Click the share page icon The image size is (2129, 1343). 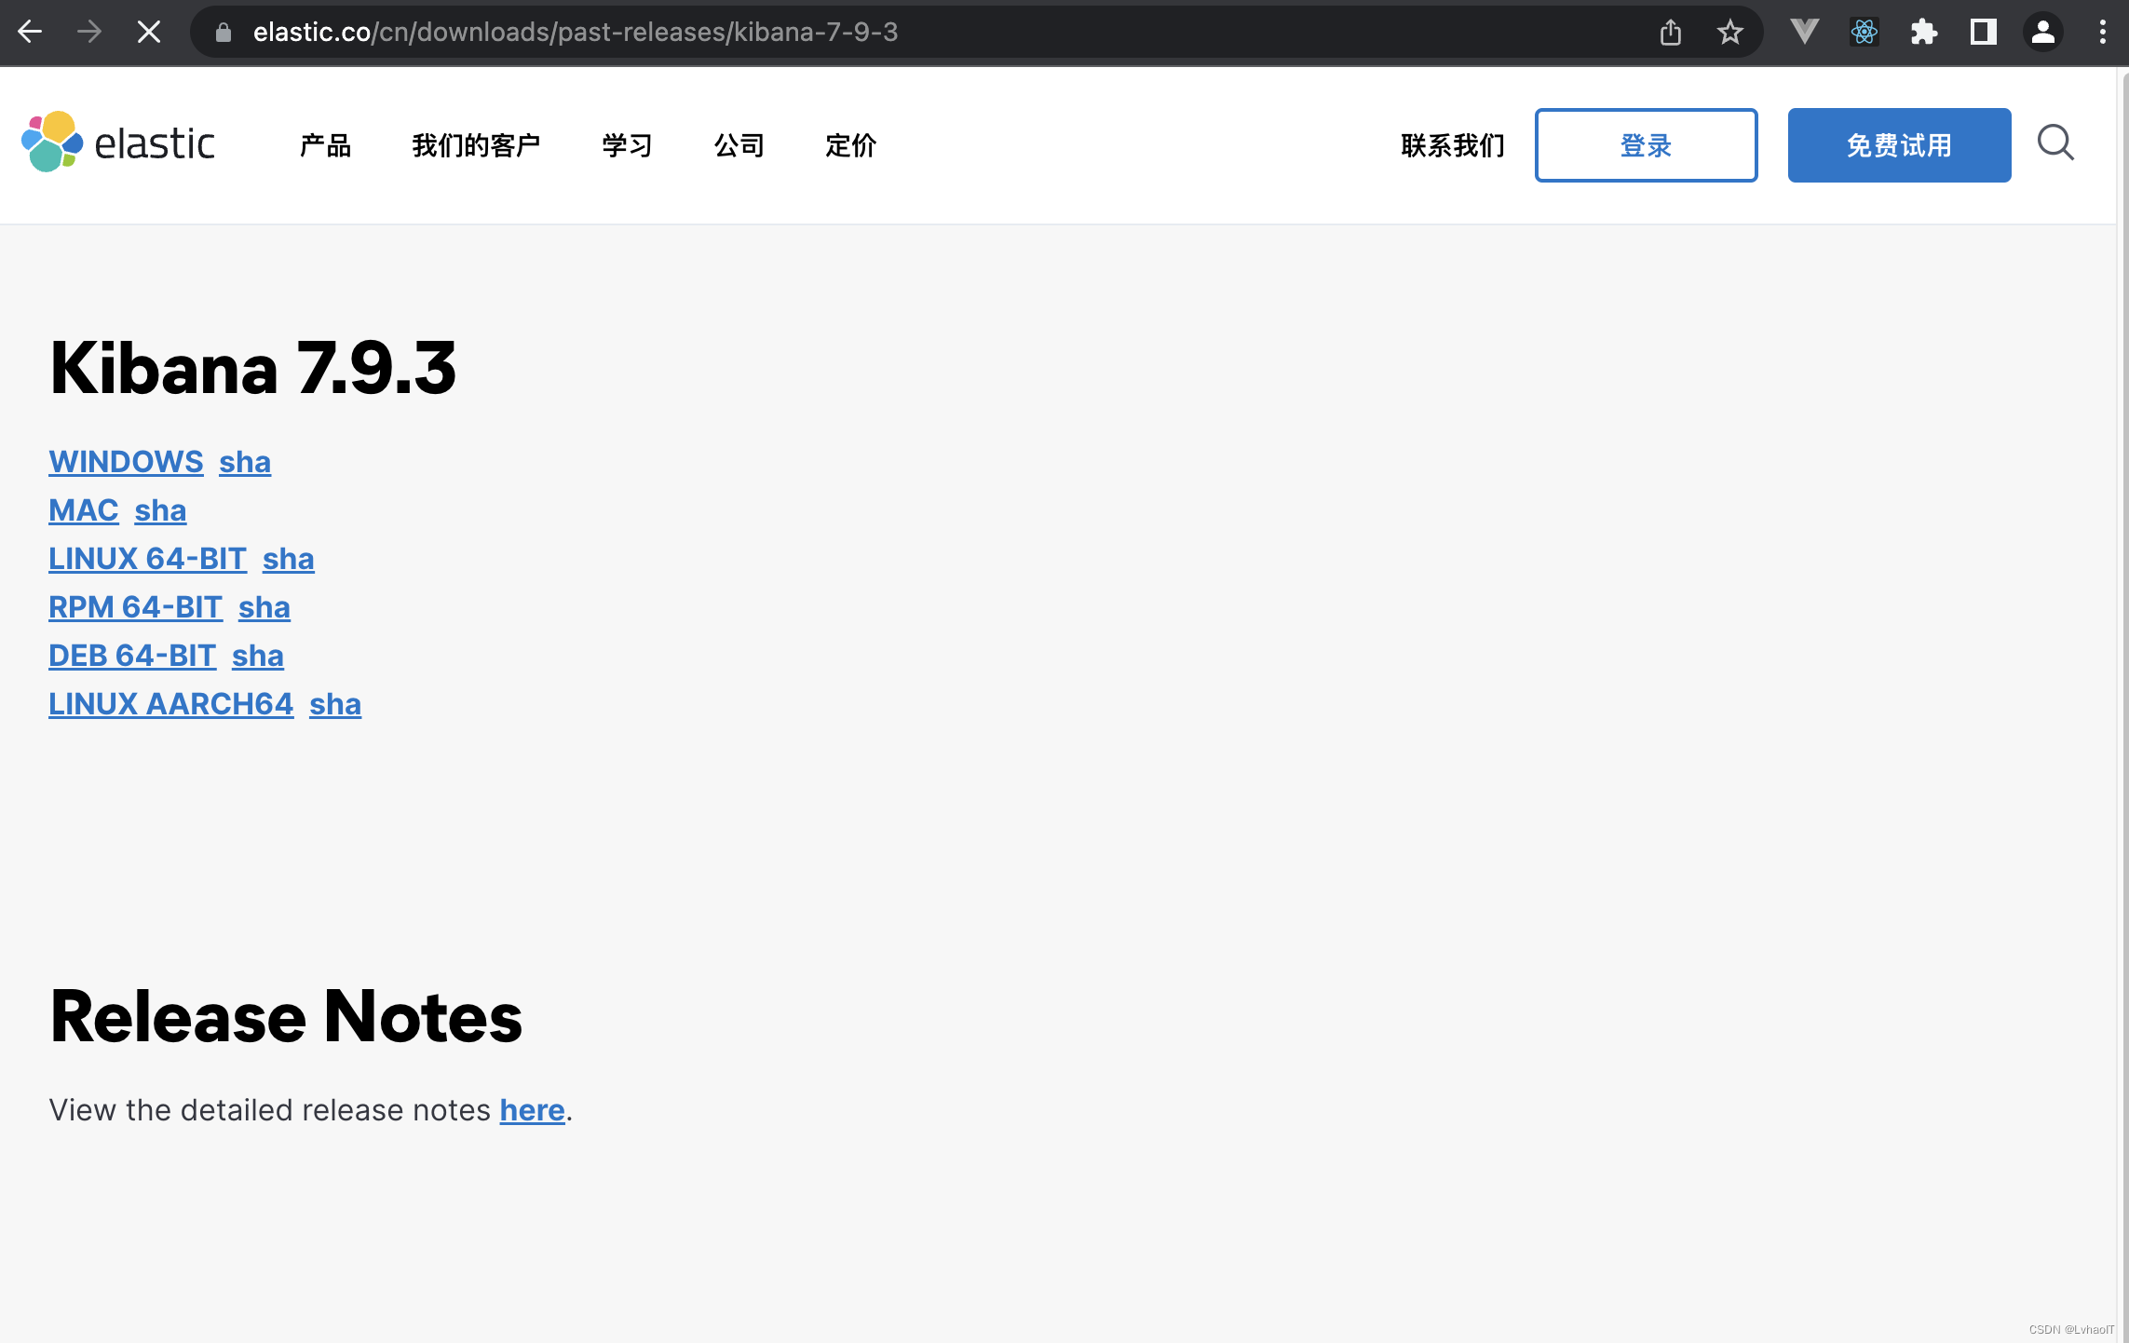(x=1671, y=32)
